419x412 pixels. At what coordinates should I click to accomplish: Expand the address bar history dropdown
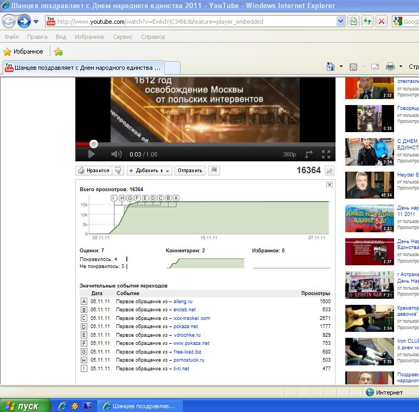(340, 21)
